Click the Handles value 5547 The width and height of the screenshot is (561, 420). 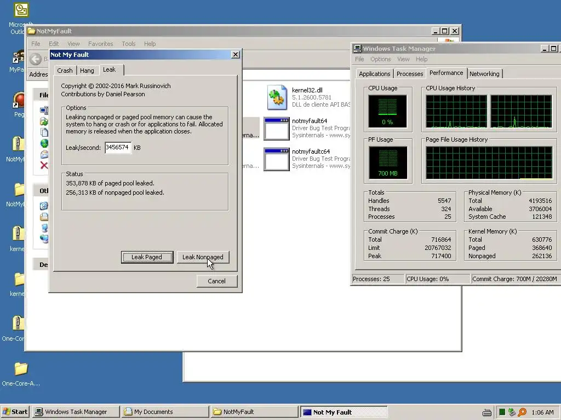(x=444, y=201)
